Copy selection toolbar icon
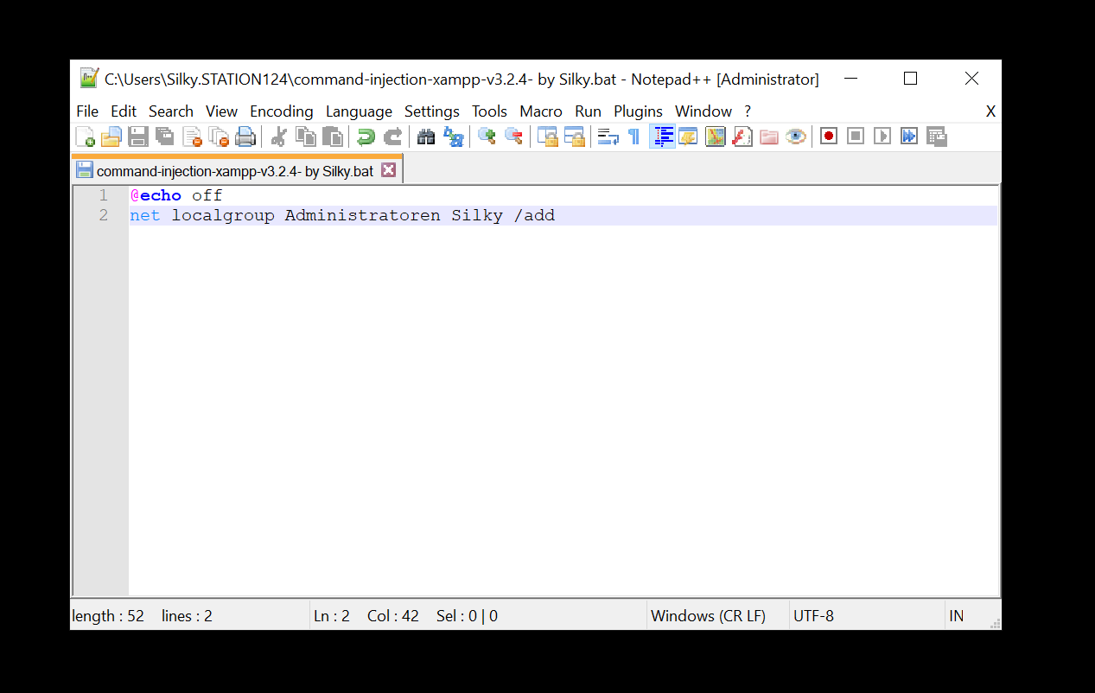This screenshot has width=1095, height=693. [x=305, y=137]
